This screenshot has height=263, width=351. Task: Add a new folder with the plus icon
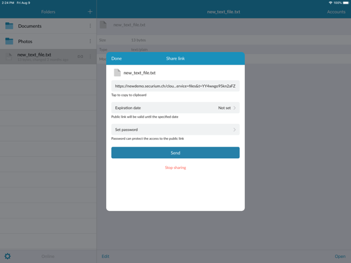pyautogui.click(x=90, y=11)
